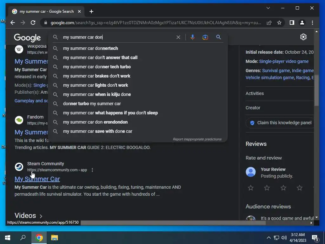Rate four stars in Your Review
The height and width of the screenshot is (244, 325).
click(299, 188)
